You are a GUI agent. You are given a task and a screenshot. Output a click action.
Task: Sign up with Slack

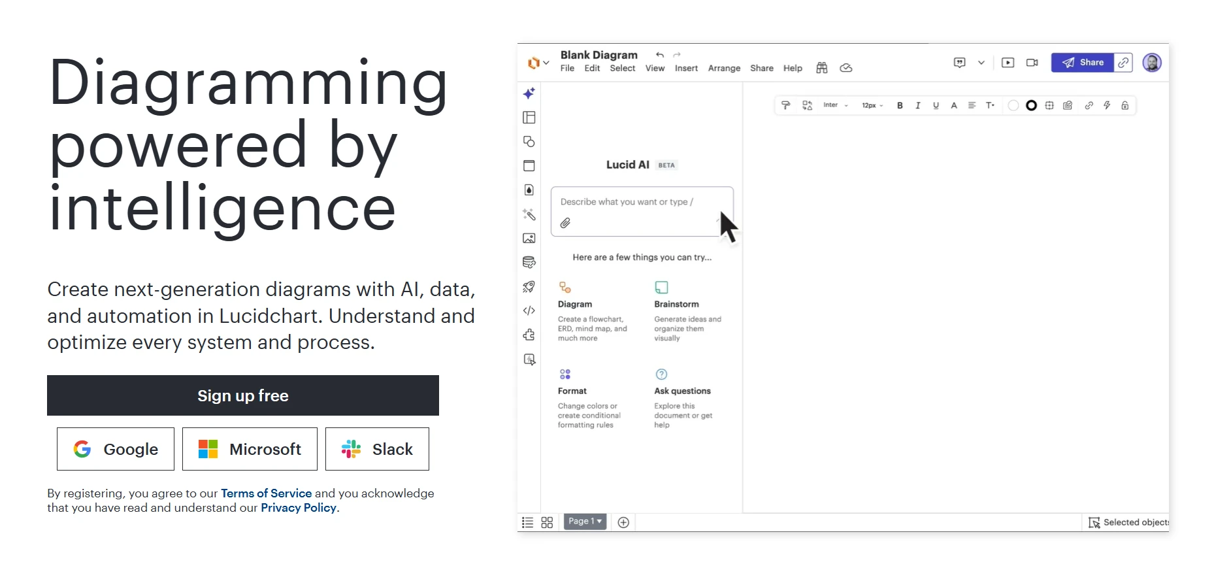click(377, 449)
